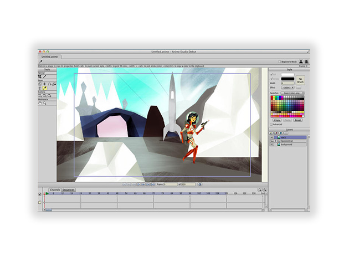Click the Jump to End playback button

point(153,184)
